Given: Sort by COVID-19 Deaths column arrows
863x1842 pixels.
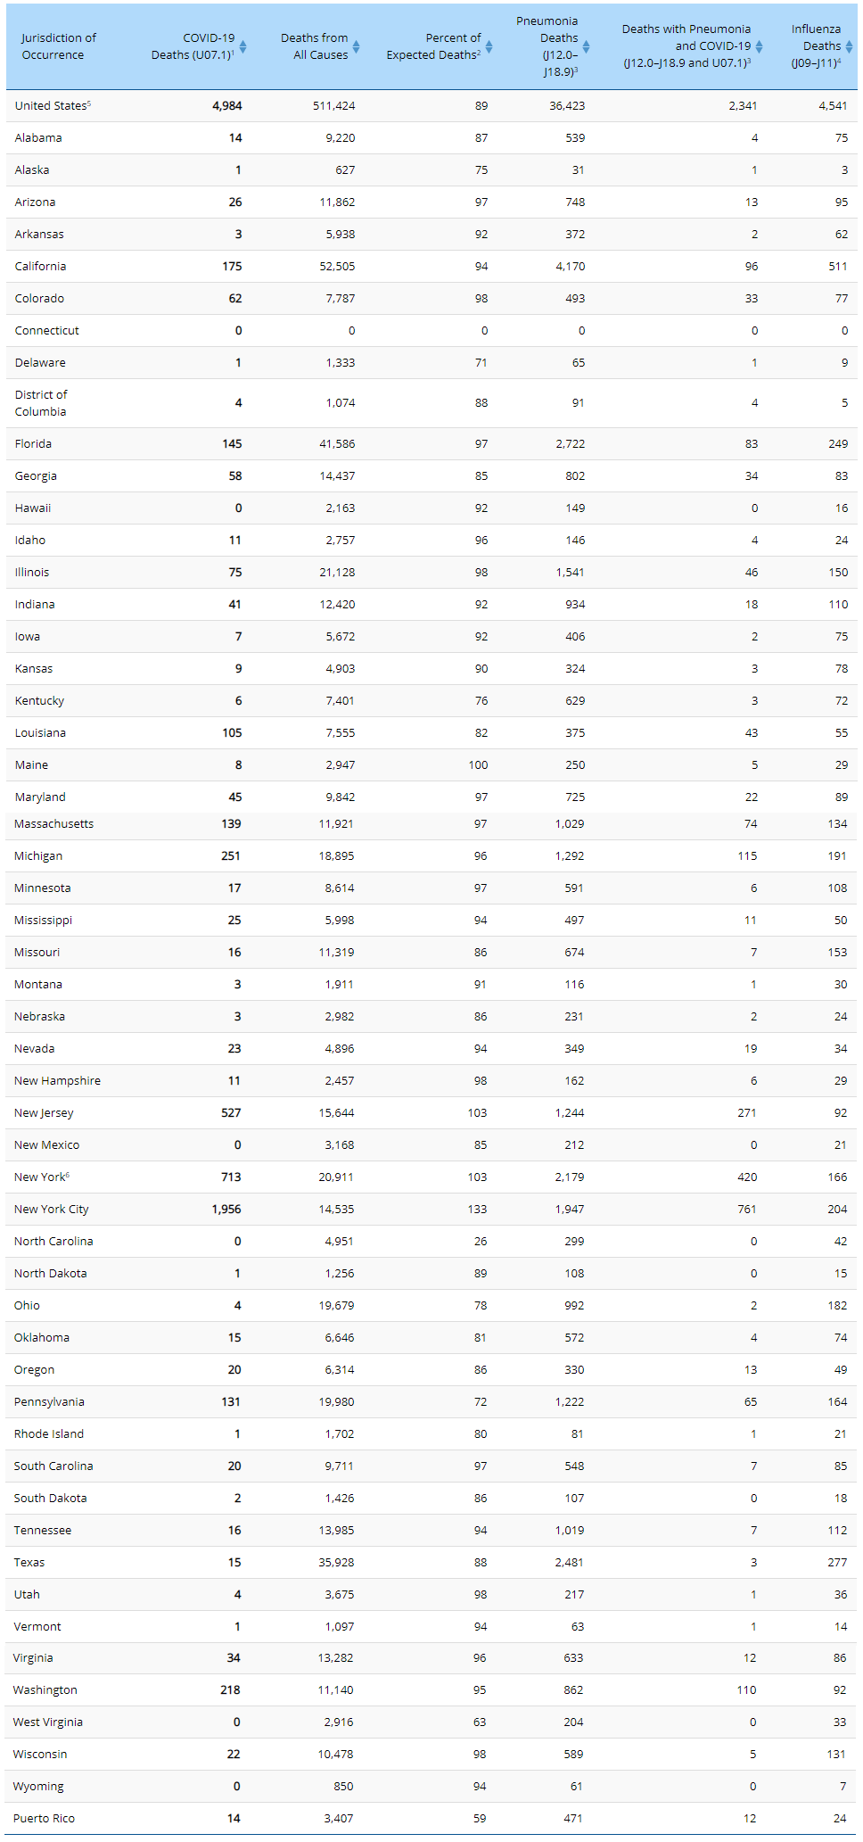Looking at the screenshot, I should coord(242,46).
